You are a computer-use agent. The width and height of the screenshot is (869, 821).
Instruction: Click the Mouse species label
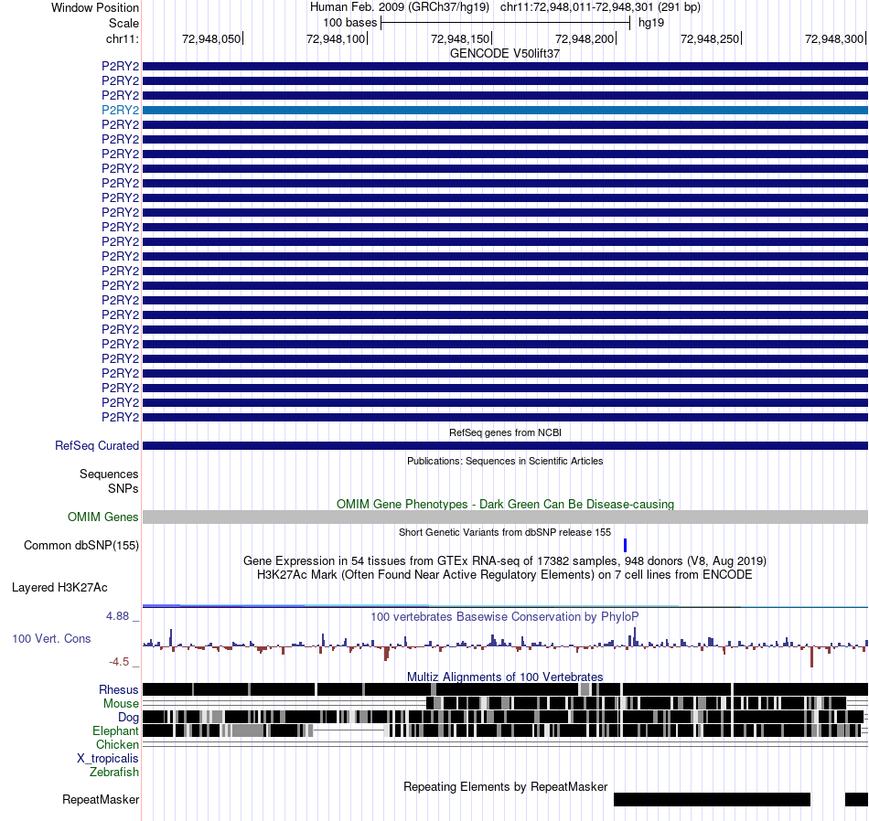coord(121,704)
